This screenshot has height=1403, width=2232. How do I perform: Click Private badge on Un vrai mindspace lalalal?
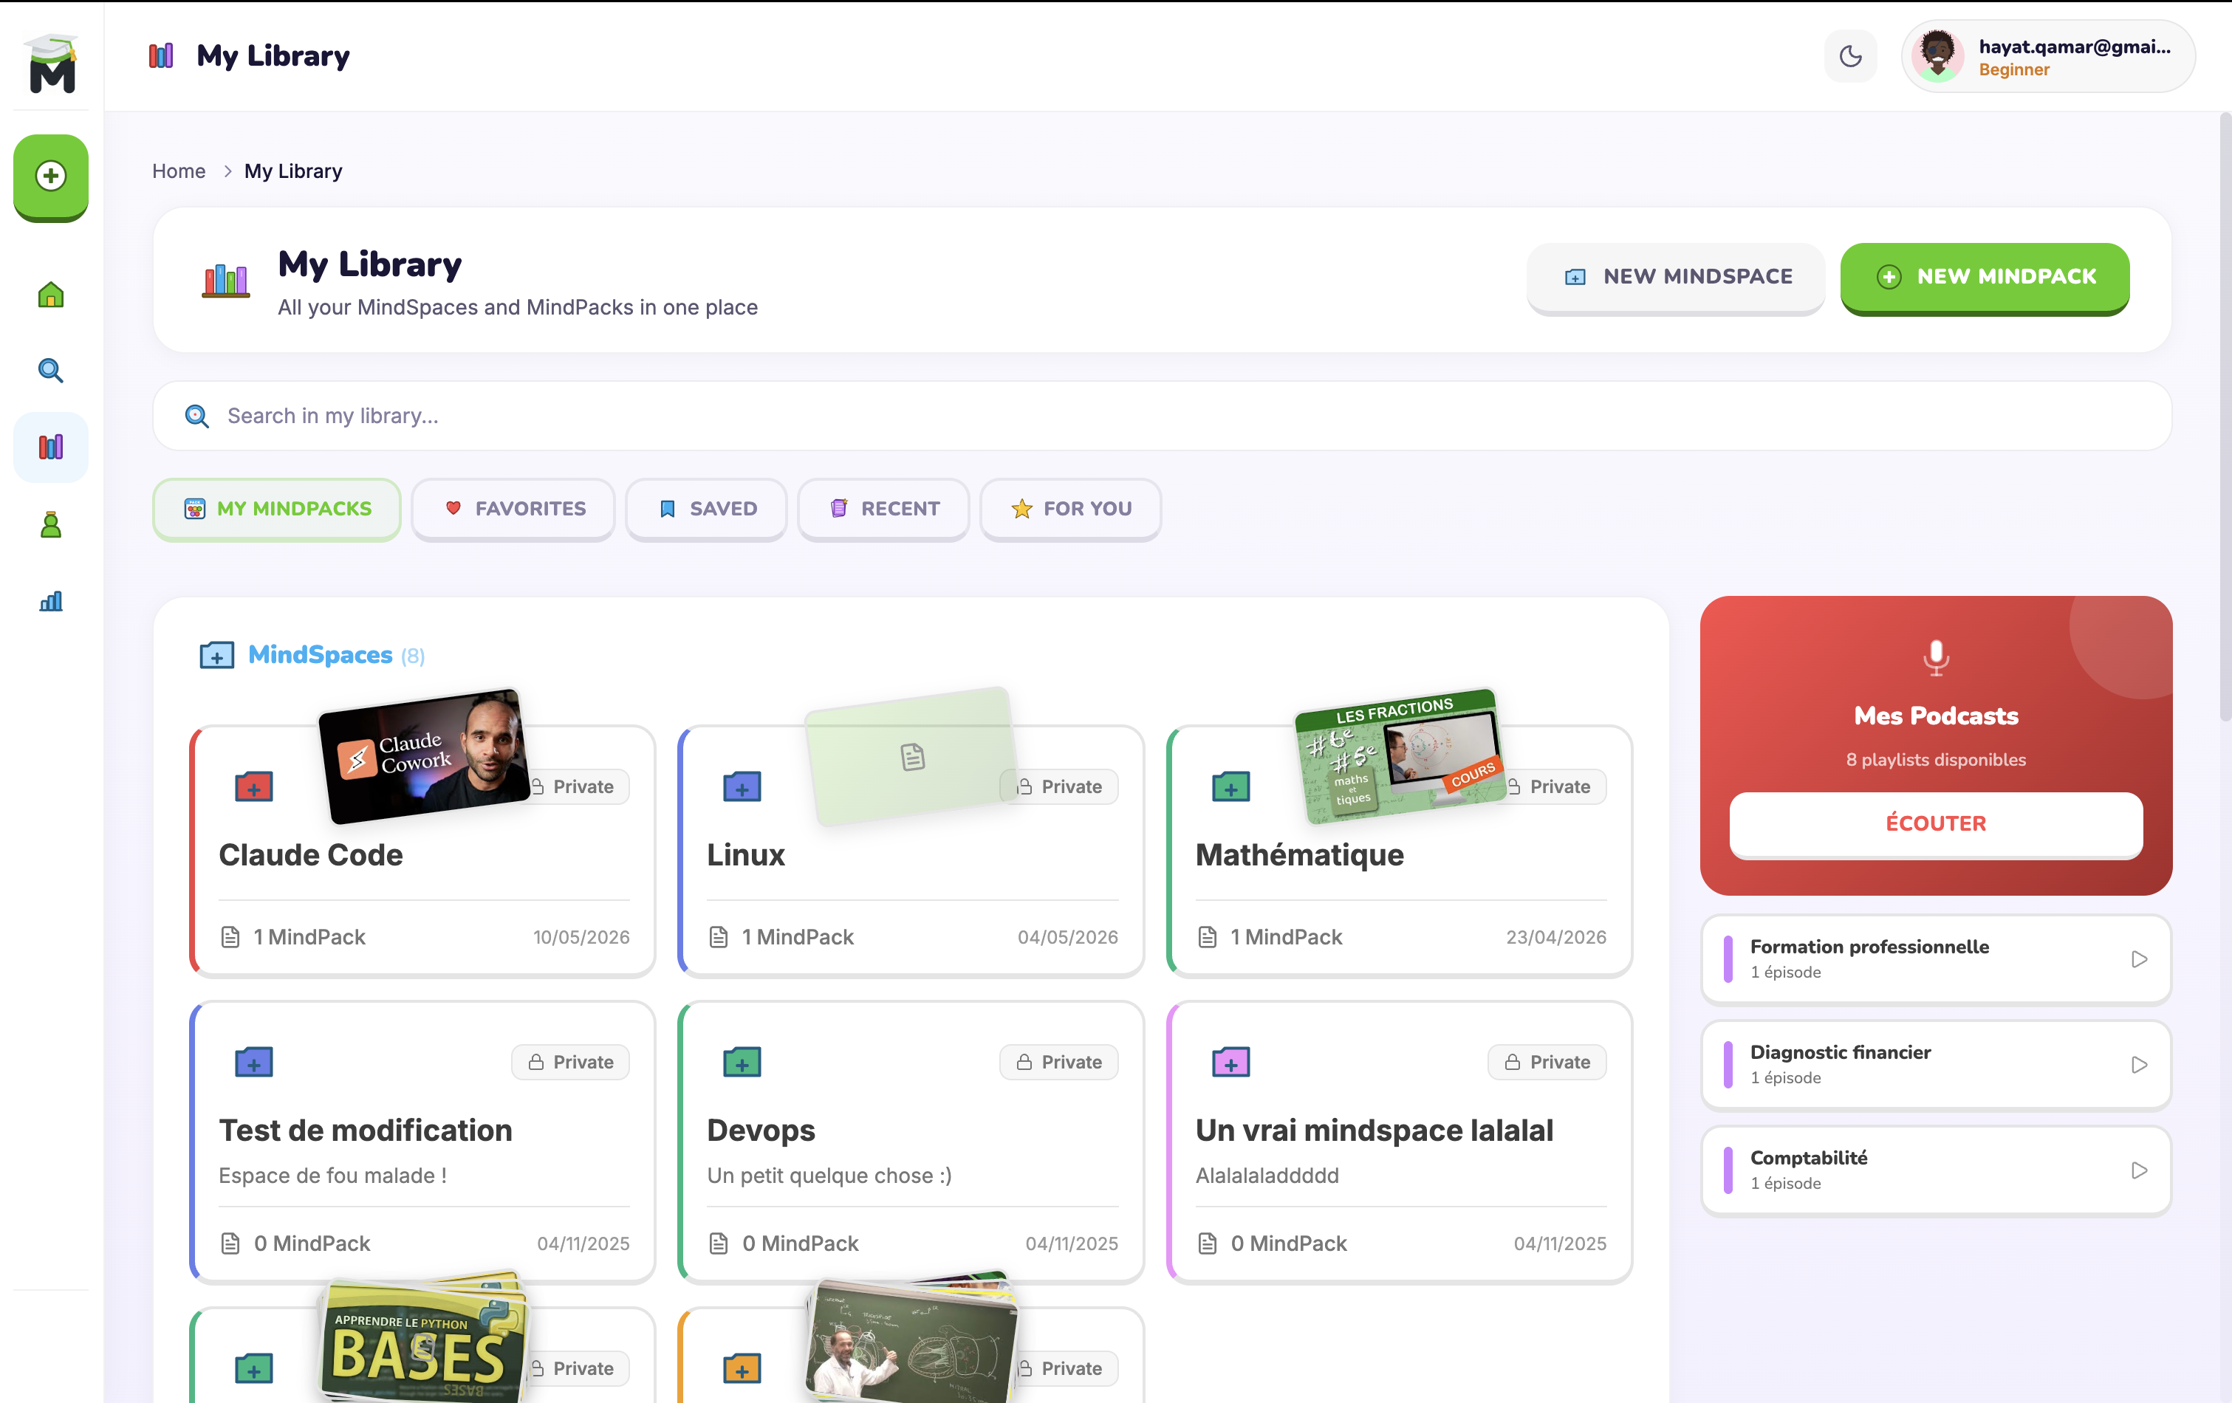click(x=1547, y=1062)
